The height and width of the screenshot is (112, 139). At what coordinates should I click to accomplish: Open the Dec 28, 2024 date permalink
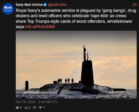pos(26,102)
